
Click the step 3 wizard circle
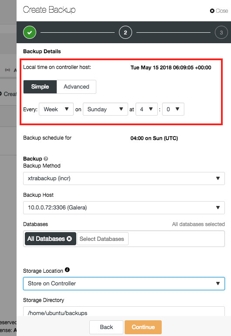pos(221,32)
